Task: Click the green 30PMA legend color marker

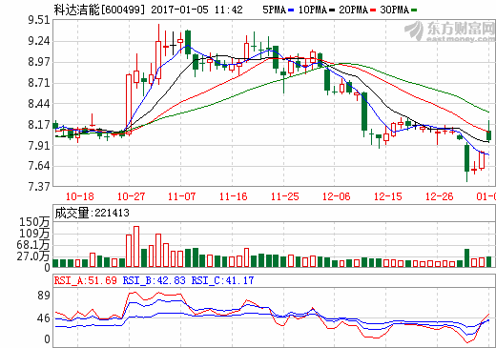Action: click(x=414, y=10)
